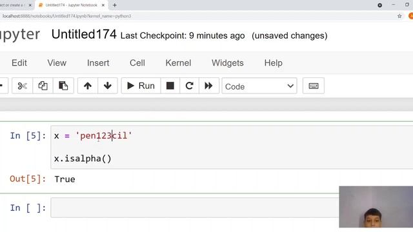
Task: Click into the In [5] code cell on the x.isalpha() line
Action: (83, 159)
